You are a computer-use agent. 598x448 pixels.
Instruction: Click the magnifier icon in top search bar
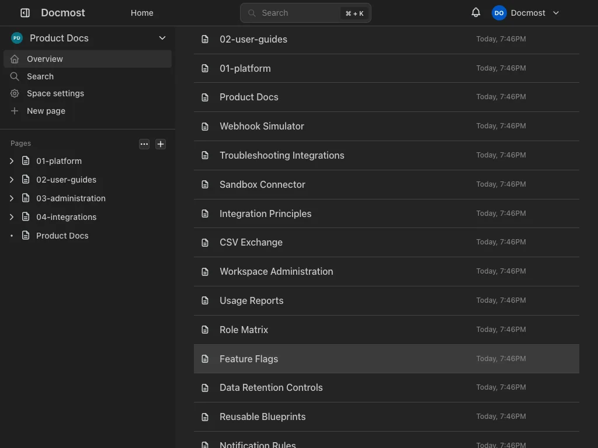coord(252,13)
